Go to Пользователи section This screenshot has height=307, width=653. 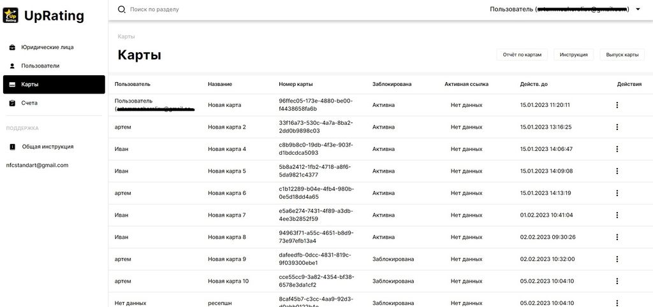pos(54,66)
